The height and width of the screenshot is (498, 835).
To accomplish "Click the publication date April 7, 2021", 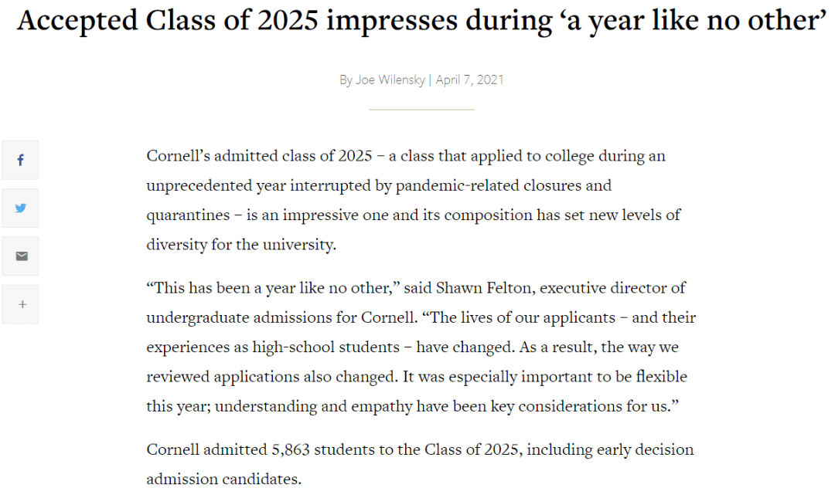I will tap(470, 80).
